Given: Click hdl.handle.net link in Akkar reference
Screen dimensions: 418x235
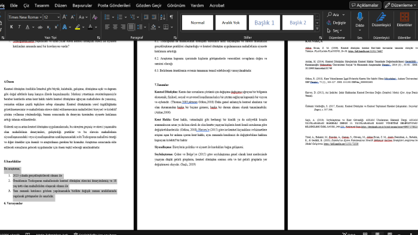Looking at the screenshot, I should pos(365,51).
